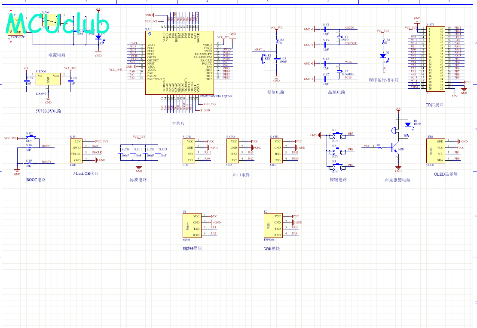Viewport: 477px width, 328px height.
Task: Select the S_C8 1uF input capacitor
Action: click(26, 81)
